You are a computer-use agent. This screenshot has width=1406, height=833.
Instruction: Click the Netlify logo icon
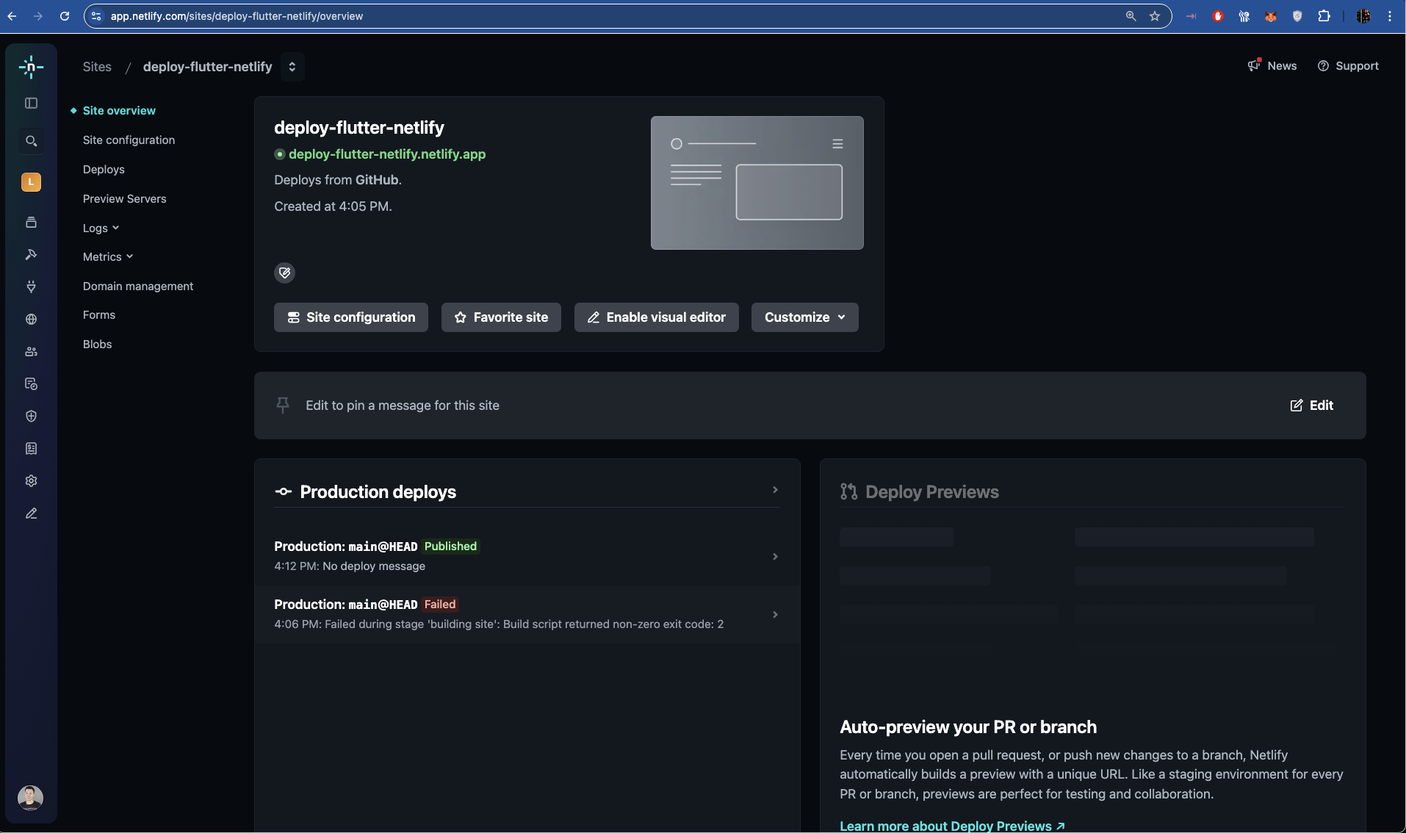pyautogui.click(x=31, y=67)
